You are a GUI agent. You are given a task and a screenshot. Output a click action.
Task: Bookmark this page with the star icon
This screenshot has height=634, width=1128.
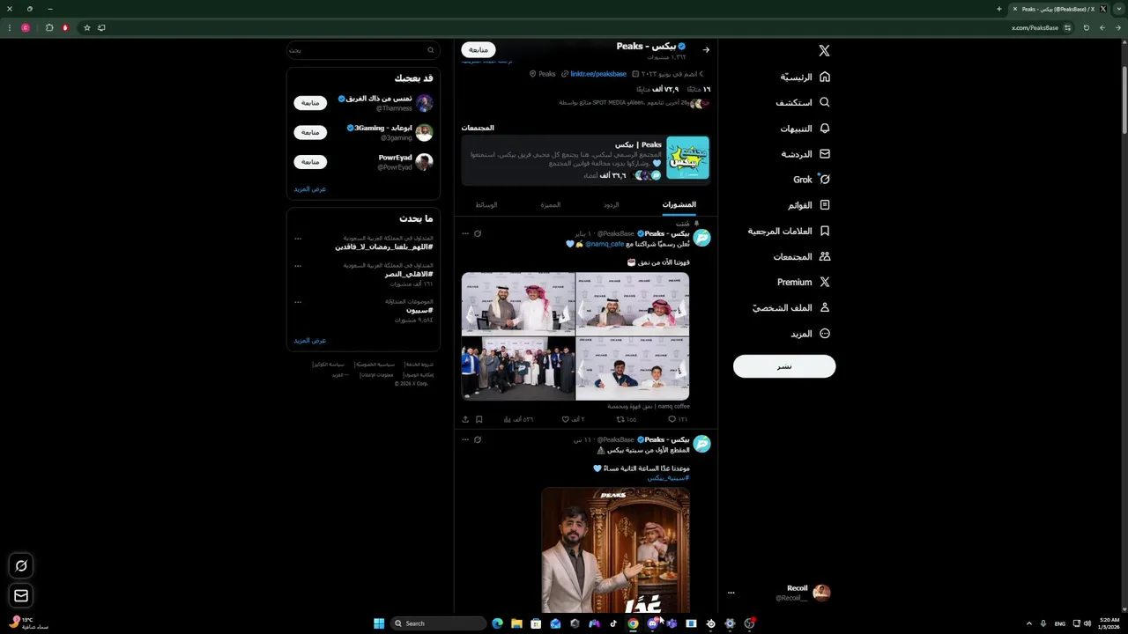87,27
